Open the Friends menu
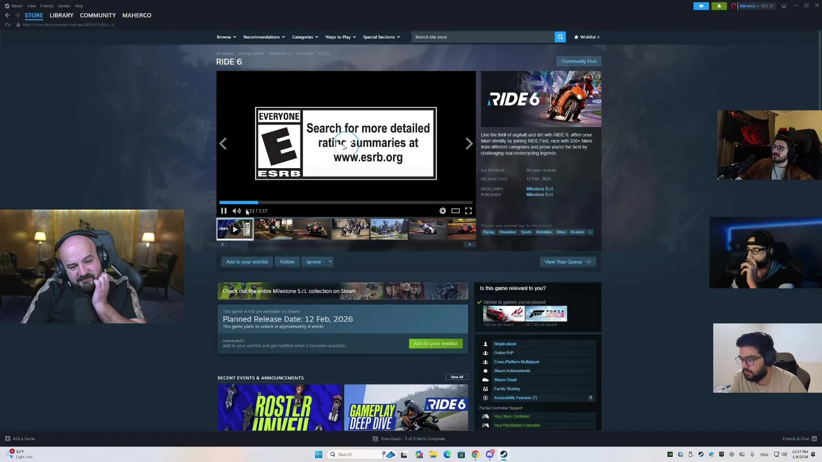The width and height of the screenshot is (822, 462). coord(47,6)
